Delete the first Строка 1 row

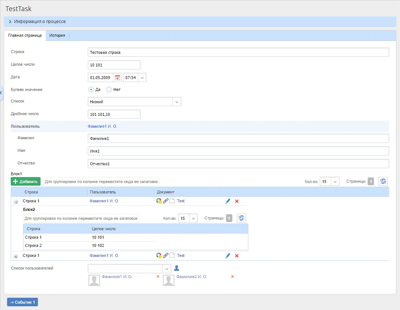pos(237,201)
